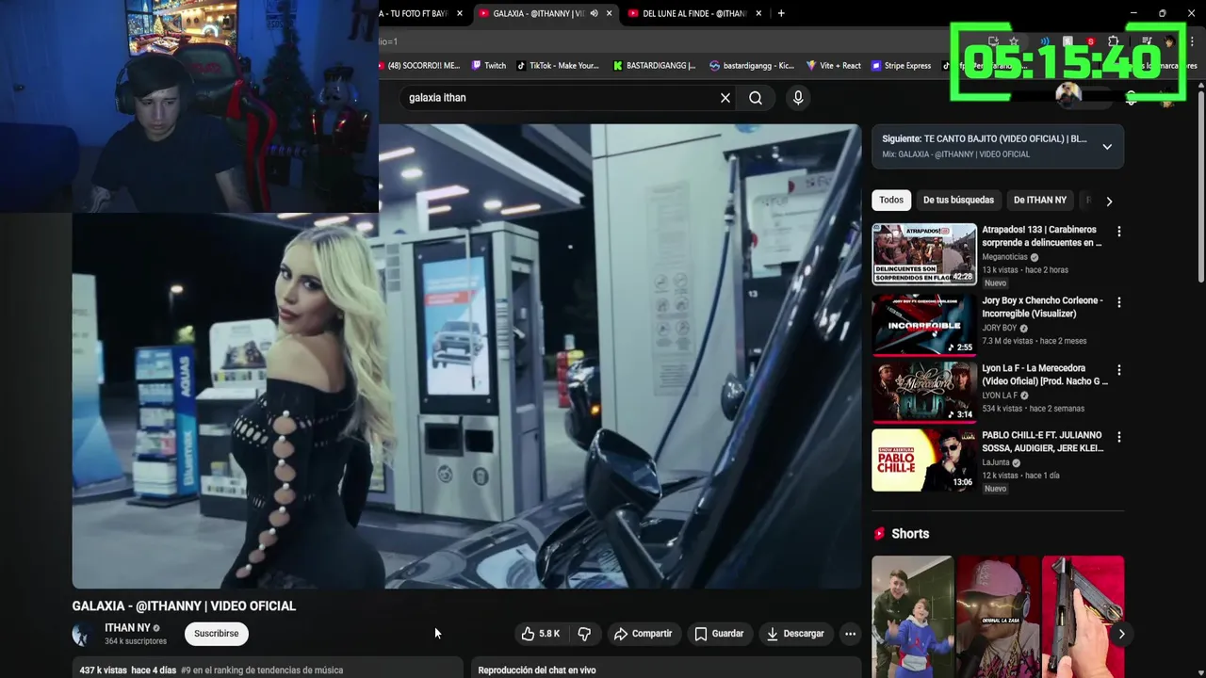This screenshot has width=1206, height=678.
Task: Open a new browser tab with plus icon
Action: point(781,13)
